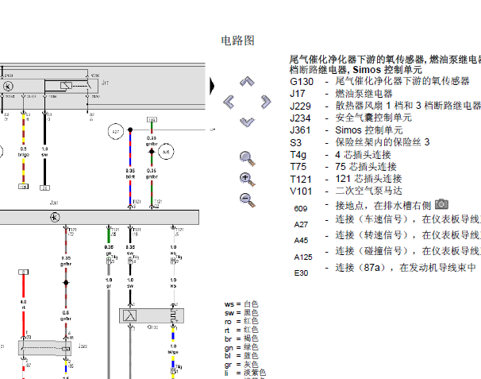Select the A45 connection code in legend
The height and width of the screenshot is (379, 481).
pos(301,241)
